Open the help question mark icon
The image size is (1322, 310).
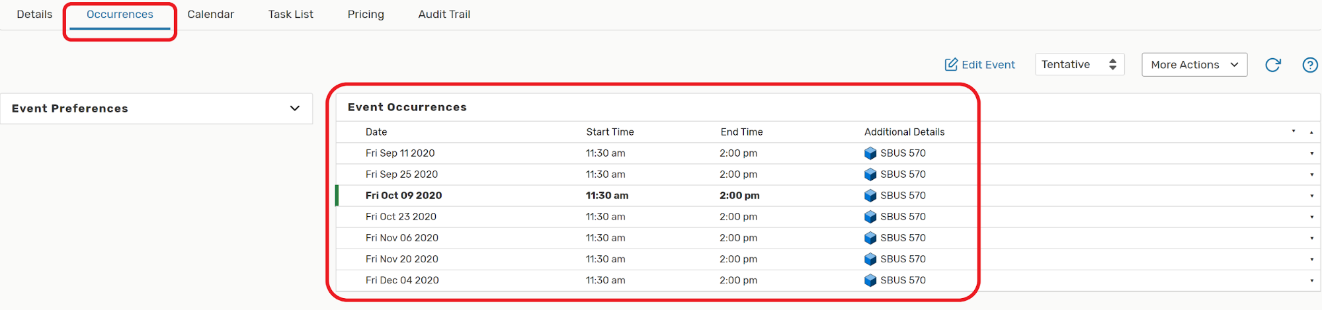coord(1309,65)
